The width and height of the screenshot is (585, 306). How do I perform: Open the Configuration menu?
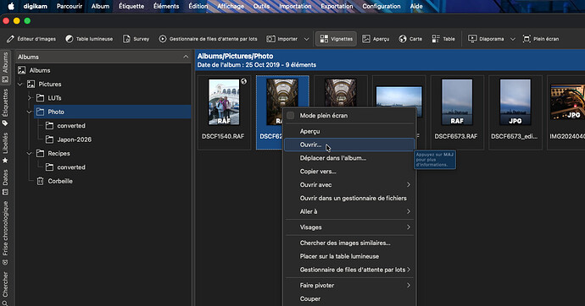tap(382, 6)
